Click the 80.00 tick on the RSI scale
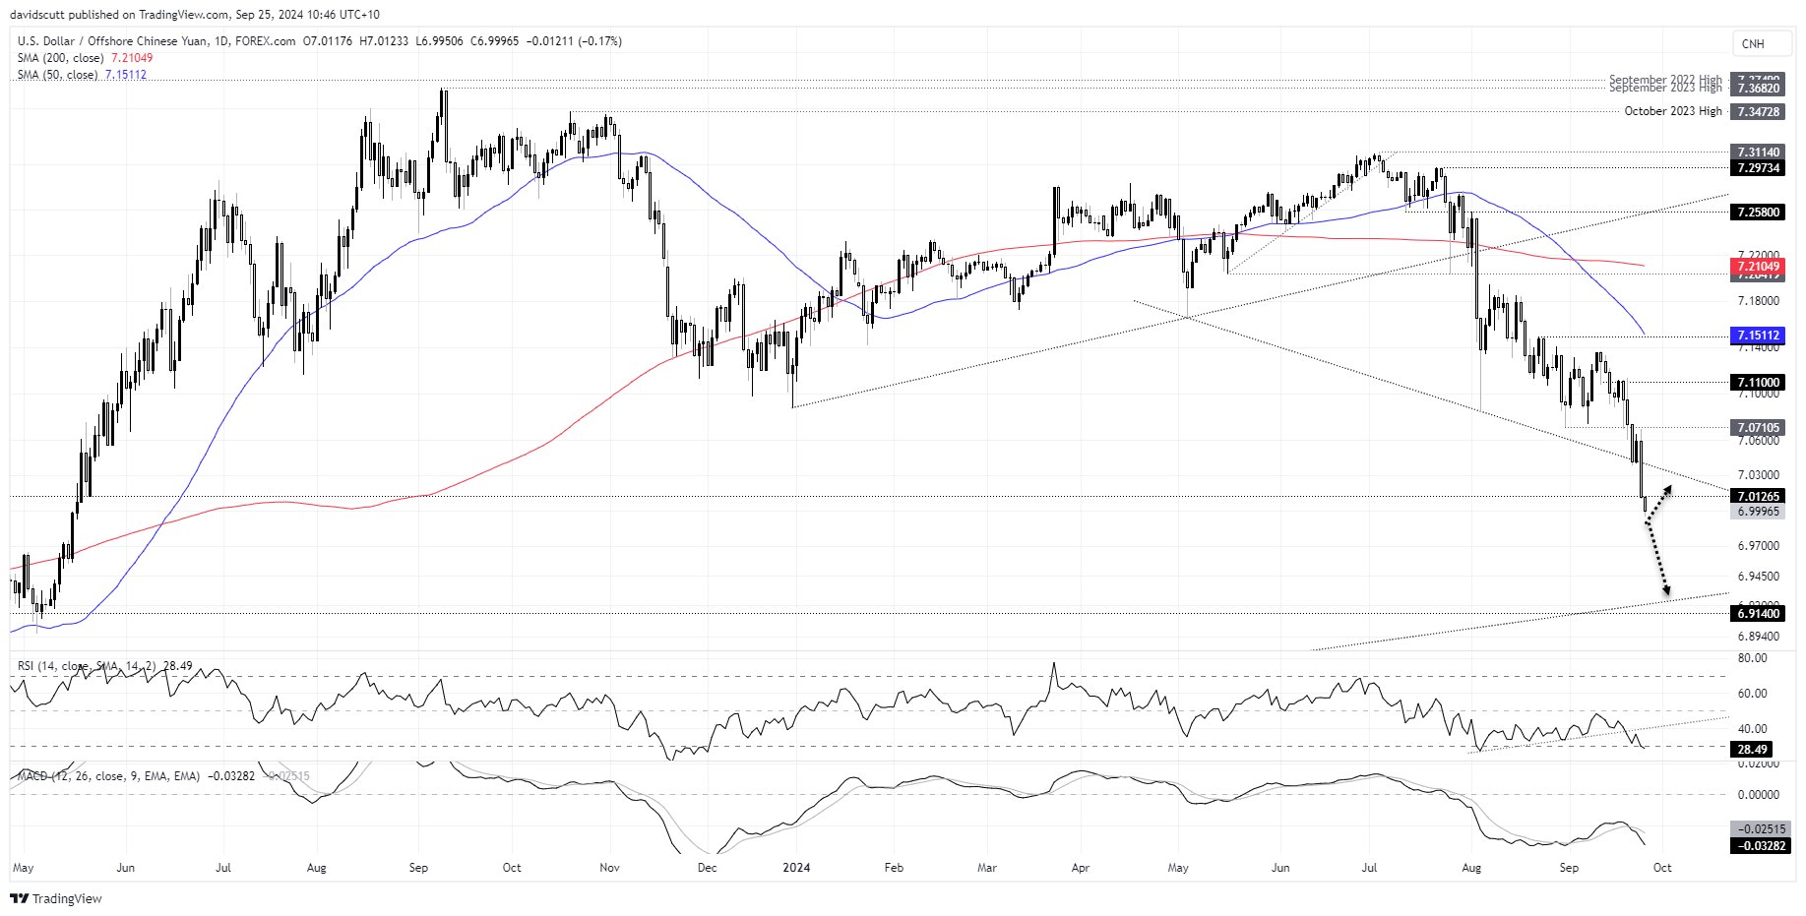The height and width of the screenshot is (916, 1806). [1752, 658]
